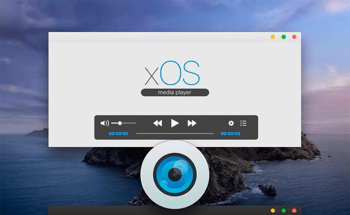This screenshot has width=350, height=215.
Task: Maximize the media player with the green button
Action: click(283, 37)
